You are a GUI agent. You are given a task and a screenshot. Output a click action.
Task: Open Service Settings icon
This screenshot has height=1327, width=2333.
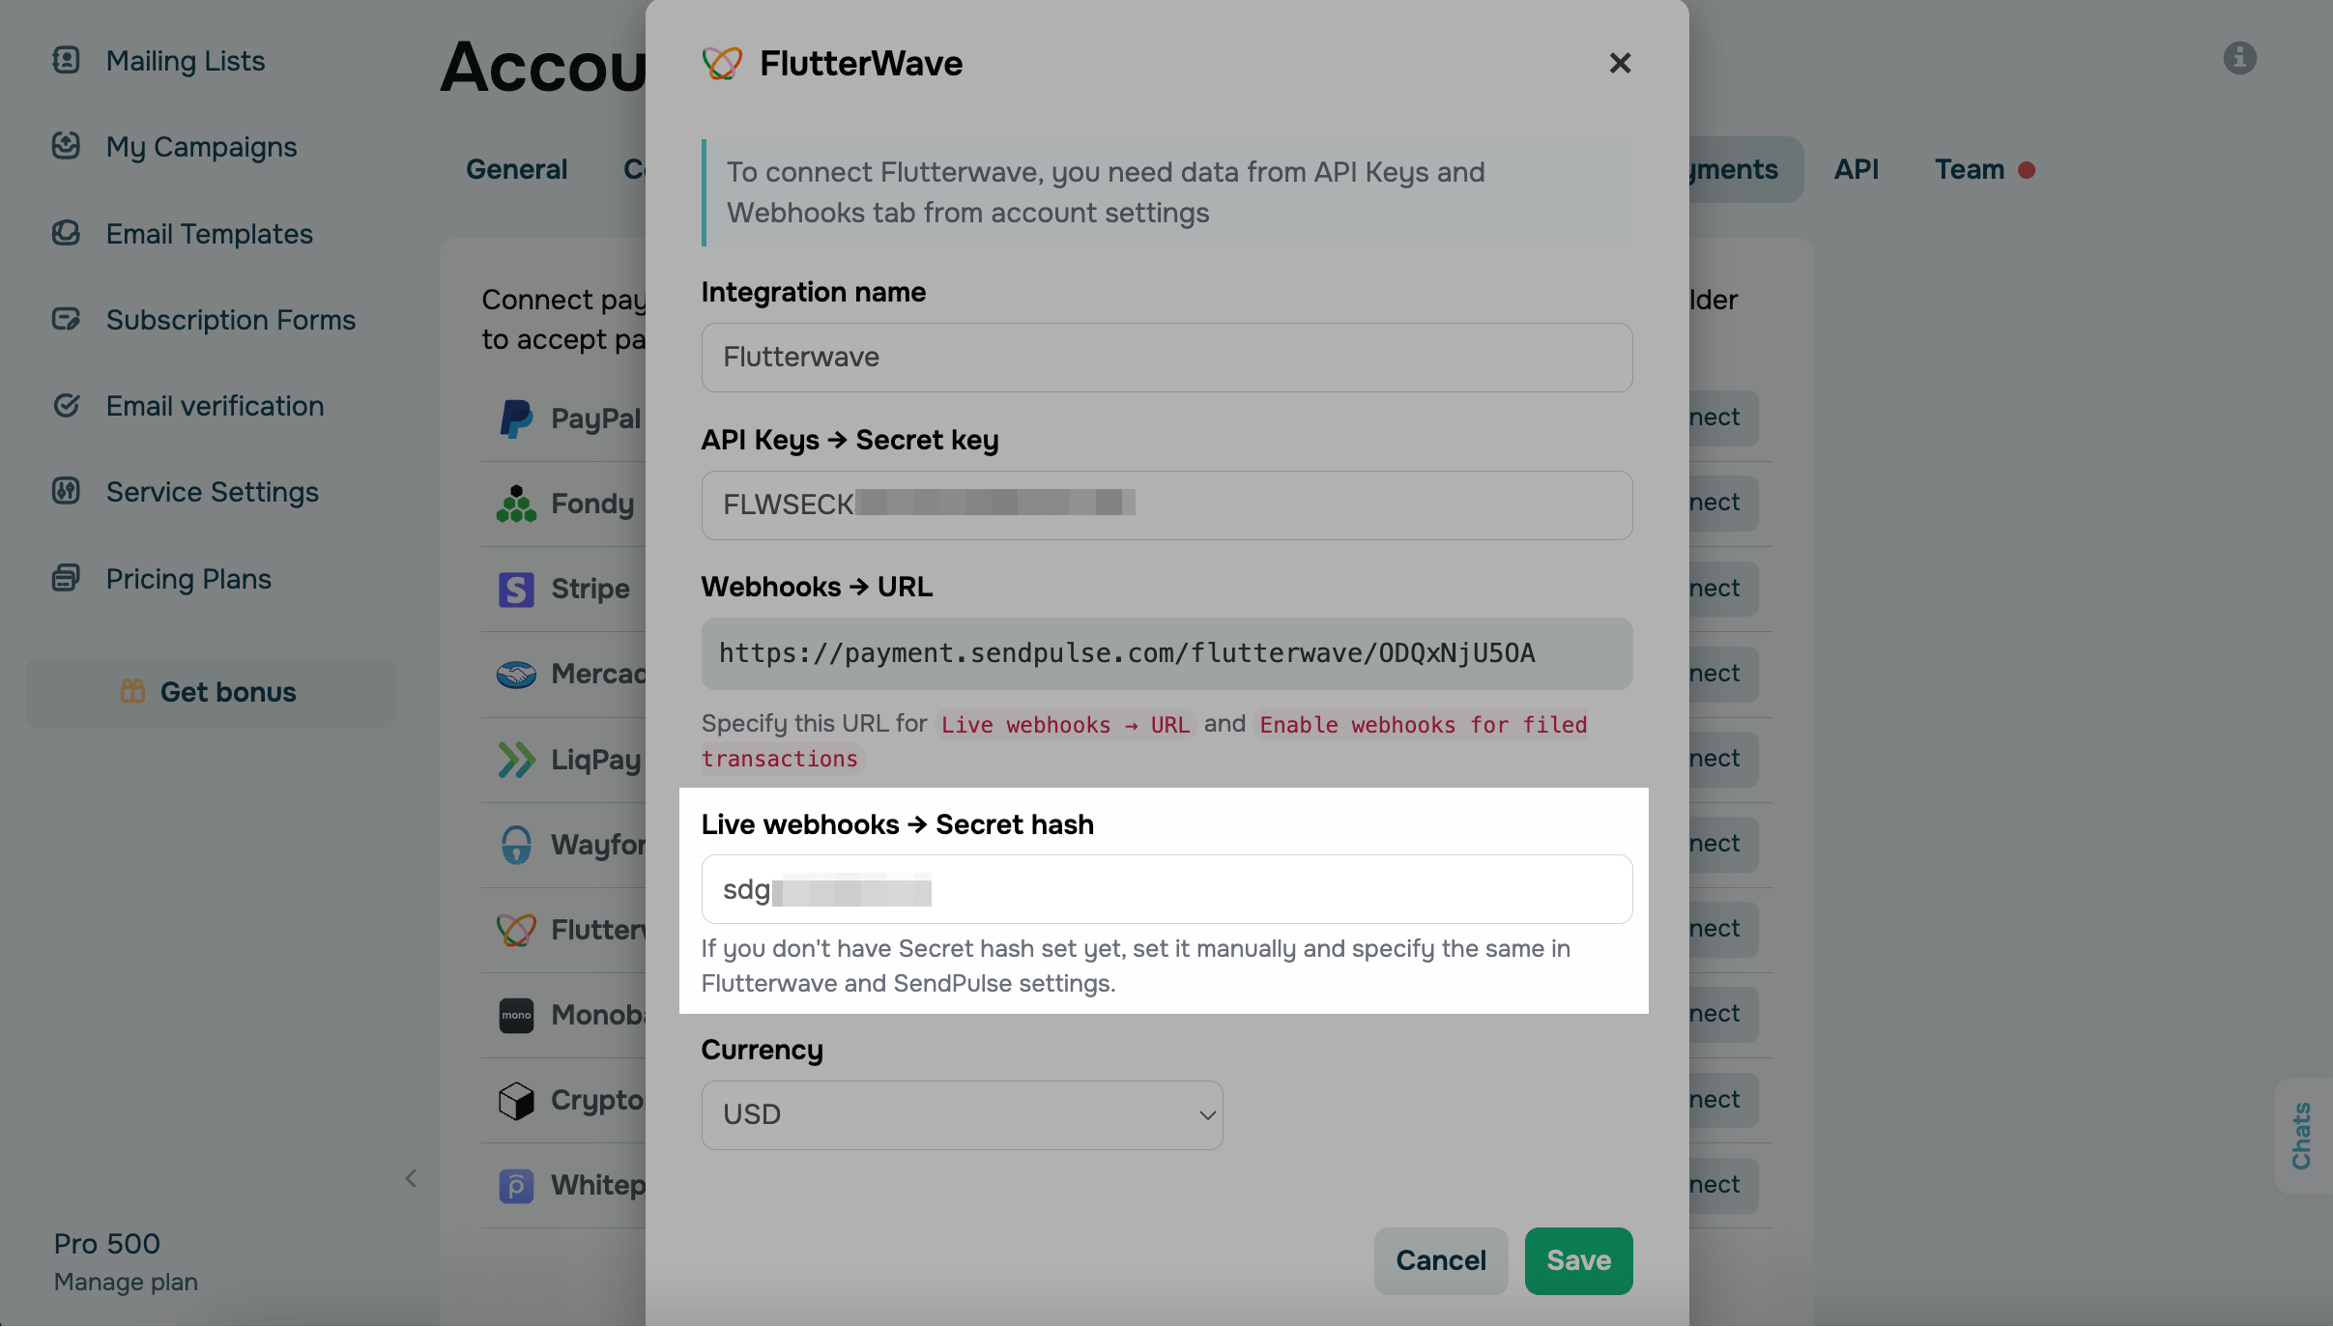[x=66, y=491]
